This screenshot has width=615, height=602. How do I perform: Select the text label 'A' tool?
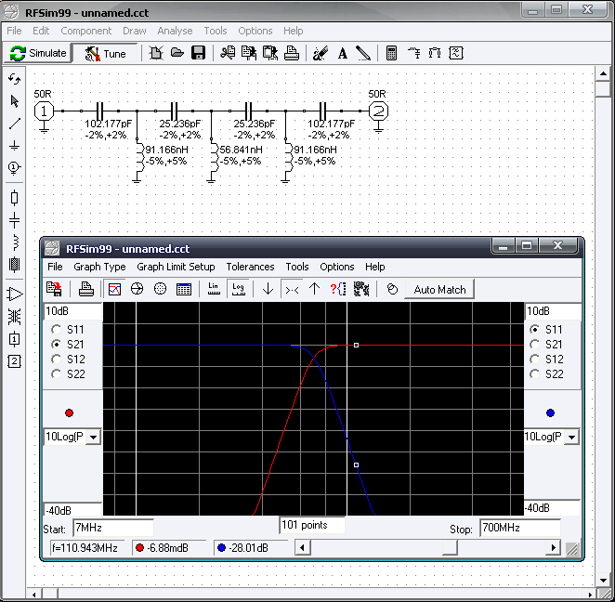pyautogui.click(x=343, y=53)
